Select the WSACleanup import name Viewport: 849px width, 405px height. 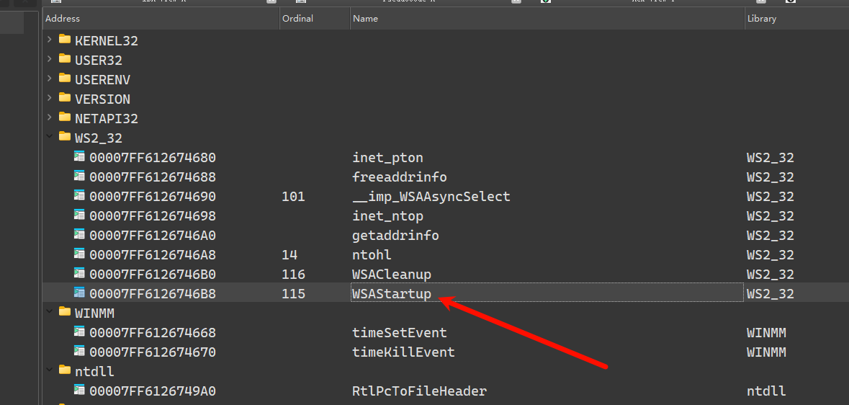click(392, 275)
